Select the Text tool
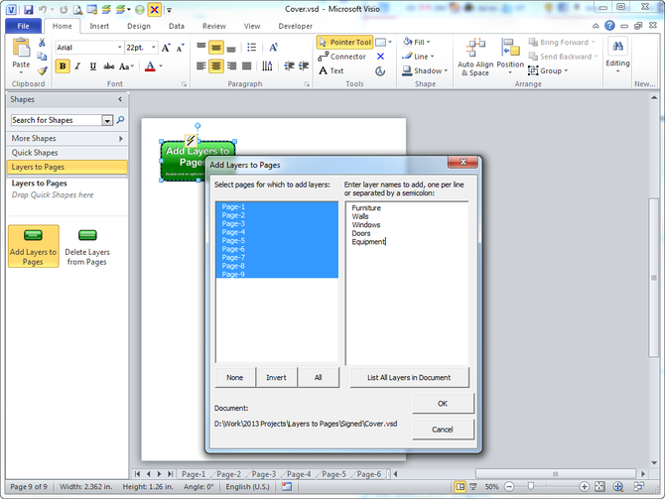The height and width of the screenshot is (499, 665). 332,70
